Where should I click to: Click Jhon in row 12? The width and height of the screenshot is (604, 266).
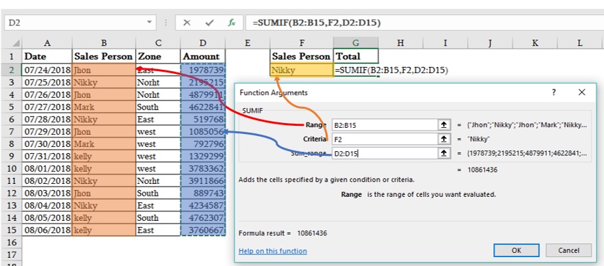coord(104,193)
